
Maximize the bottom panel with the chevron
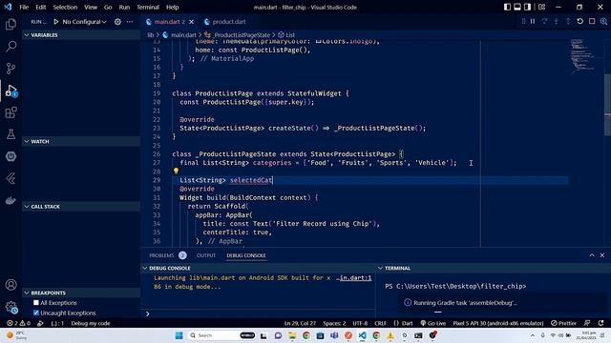click(592, 255)
